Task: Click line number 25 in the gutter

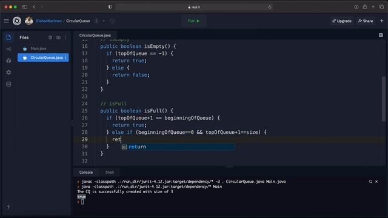Action: [x=85, y=111]
